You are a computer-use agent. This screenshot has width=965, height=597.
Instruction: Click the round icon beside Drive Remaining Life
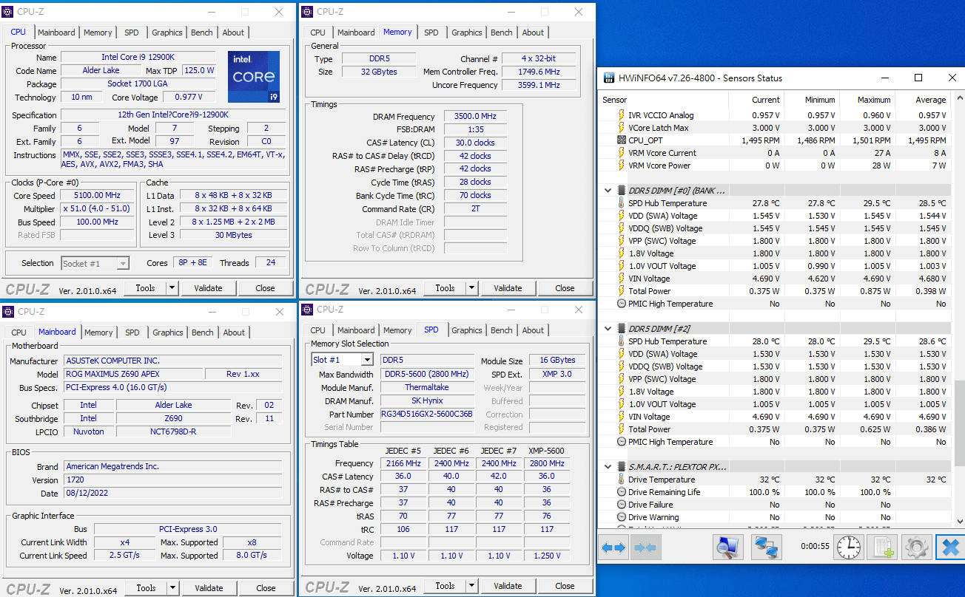click(x=622, y=492)
